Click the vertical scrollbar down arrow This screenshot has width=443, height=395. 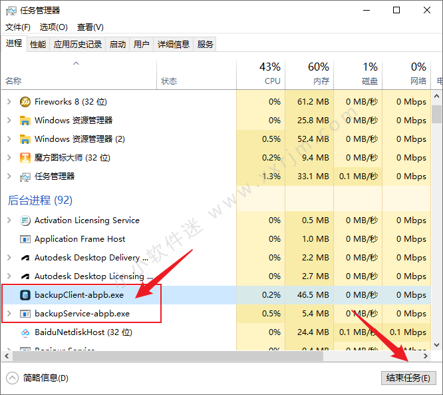[x=436, y=345]
